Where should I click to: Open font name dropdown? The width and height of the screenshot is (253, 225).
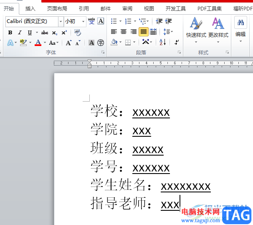tap(61, 21)
